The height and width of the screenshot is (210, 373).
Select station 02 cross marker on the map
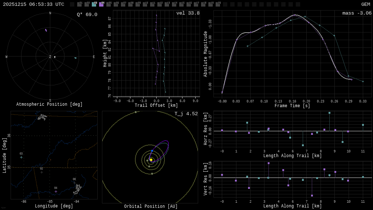[42, 172]
